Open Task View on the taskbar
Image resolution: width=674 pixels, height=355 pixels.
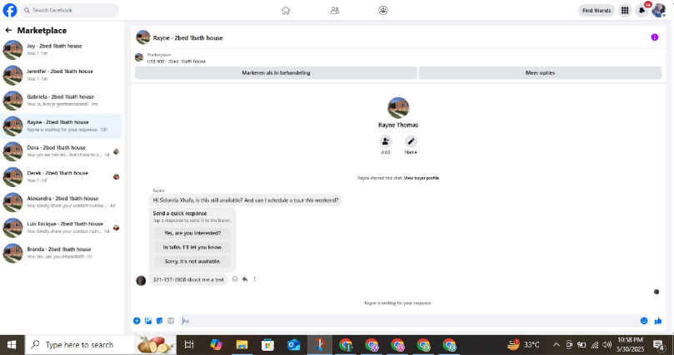pyautogui.click(x=189, y=345)
